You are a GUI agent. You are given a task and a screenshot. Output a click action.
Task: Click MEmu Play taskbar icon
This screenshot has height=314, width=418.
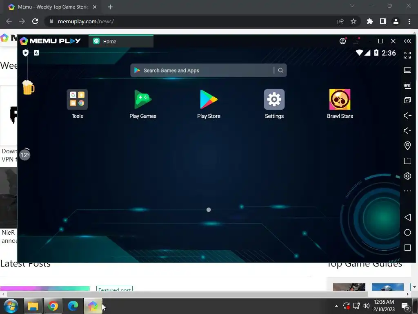93,306
